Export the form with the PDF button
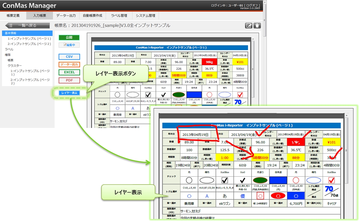This screenshot has width=360, height=222. pos(69,80)
